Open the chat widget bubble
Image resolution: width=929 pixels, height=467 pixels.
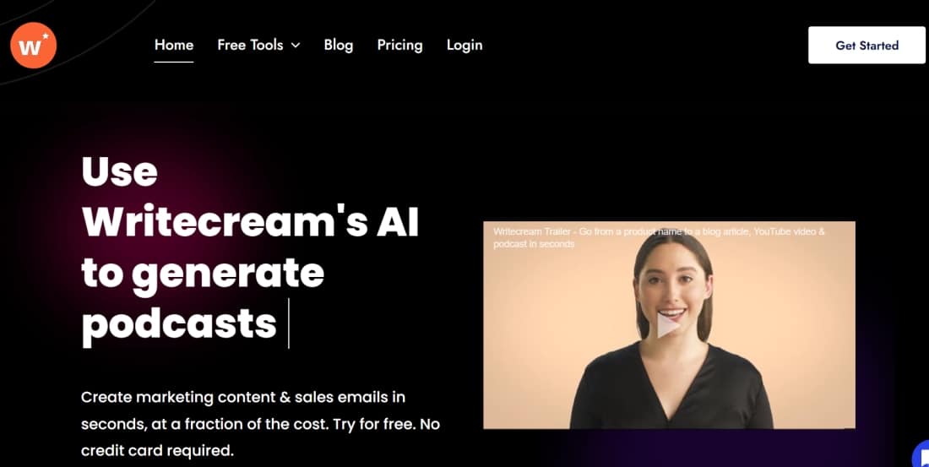coord(921,455)
